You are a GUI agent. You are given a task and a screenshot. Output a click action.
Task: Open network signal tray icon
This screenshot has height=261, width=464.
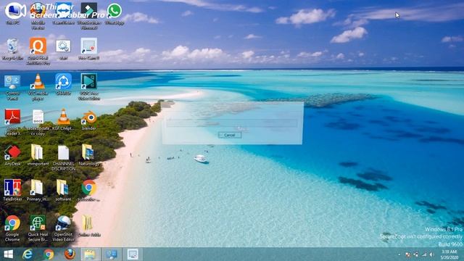coord(424,254)
